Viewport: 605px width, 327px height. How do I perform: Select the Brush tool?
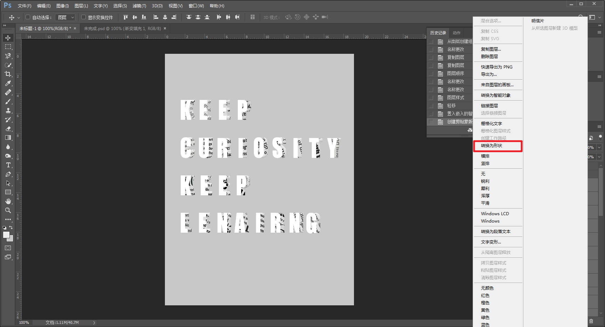(x=8, y=101)
